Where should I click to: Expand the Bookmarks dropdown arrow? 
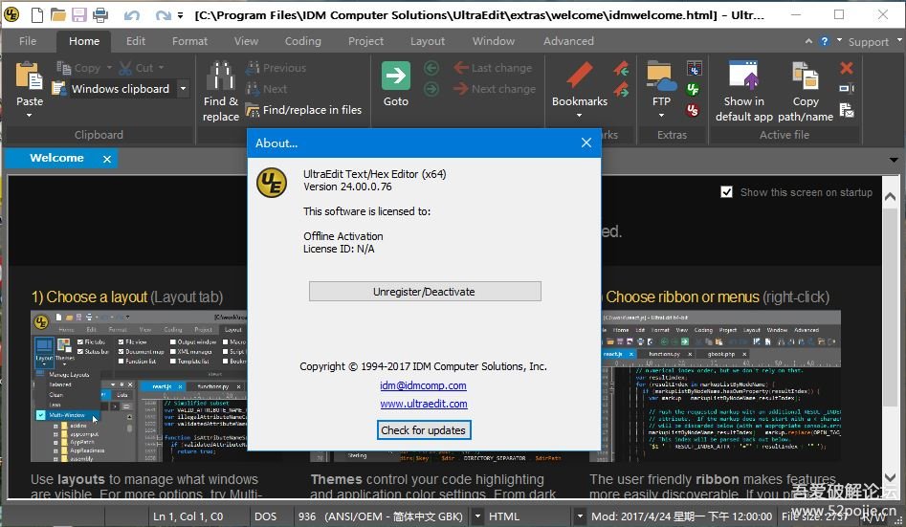point(579,116)
